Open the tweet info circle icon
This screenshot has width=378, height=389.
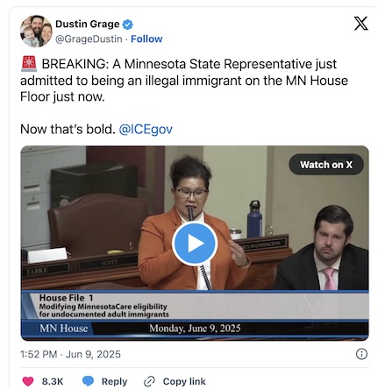tap(361, 354)
